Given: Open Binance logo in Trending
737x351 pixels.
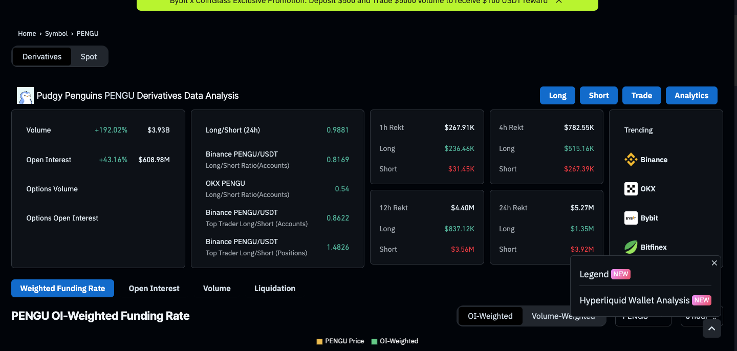Looking at the screenshot, I should [631, 160].
